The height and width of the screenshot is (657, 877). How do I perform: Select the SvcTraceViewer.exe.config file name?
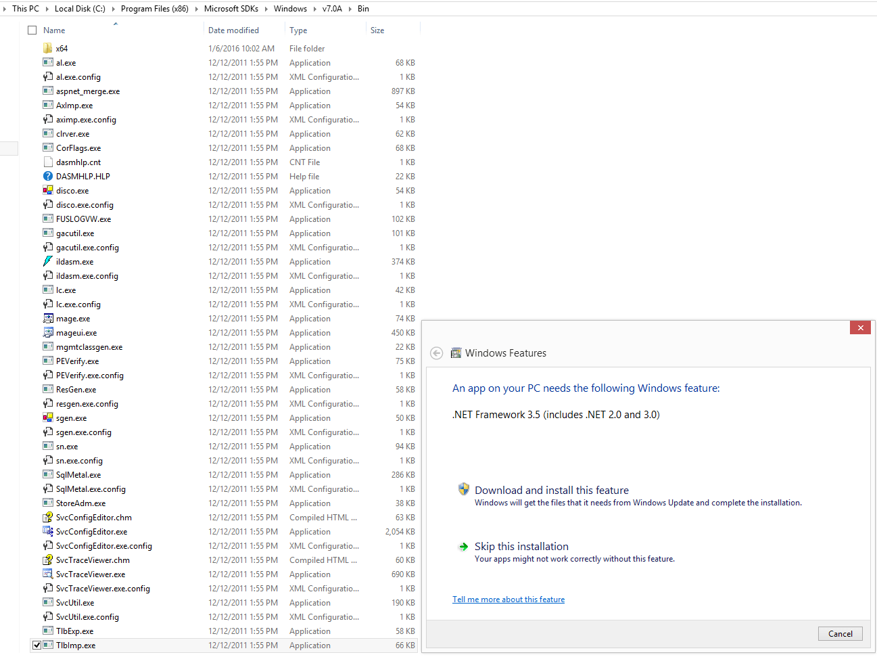click(x=103, y=589)
